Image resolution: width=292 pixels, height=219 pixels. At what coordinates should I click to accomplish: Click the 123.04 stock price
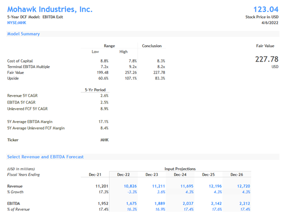[266, 9]
